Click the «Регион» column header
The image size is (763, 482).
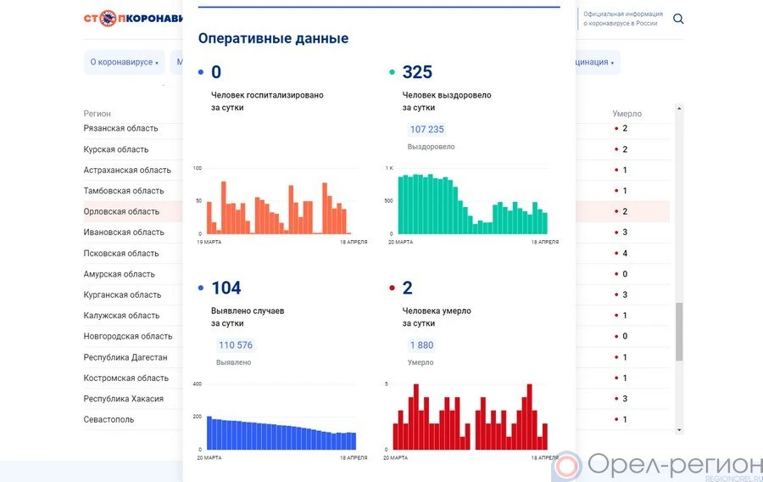tap(97, 114)
